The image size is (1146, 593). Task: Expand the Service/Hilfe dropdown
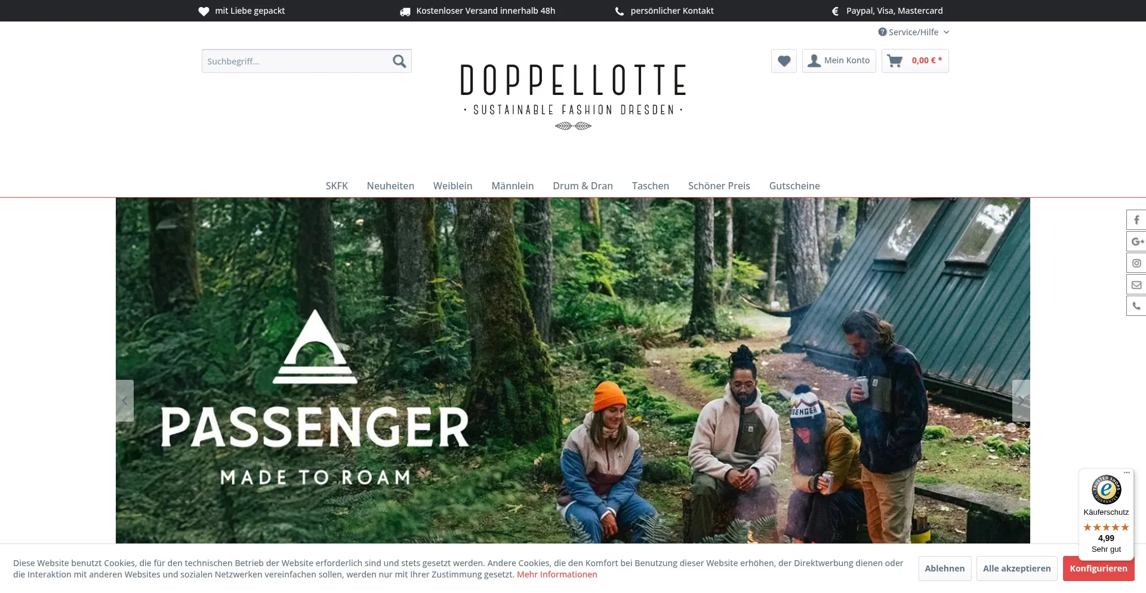(914, 32)
